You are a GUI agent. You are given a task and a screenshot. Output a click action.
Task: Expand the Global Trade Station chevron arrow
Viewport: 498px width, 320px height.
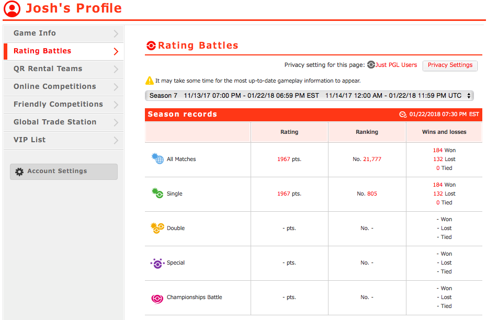116,122
